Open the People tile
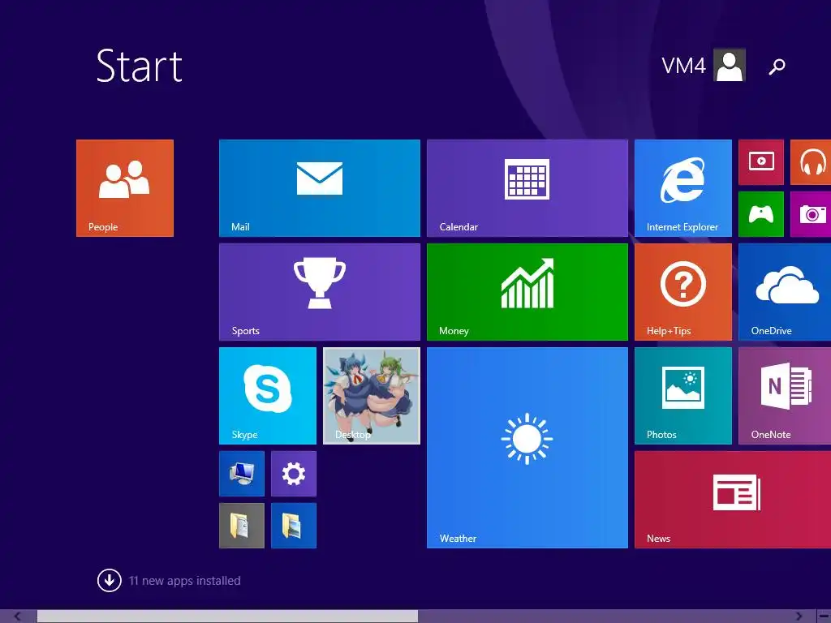The width and height of the screenshot is (831, 623). [124, 188]
